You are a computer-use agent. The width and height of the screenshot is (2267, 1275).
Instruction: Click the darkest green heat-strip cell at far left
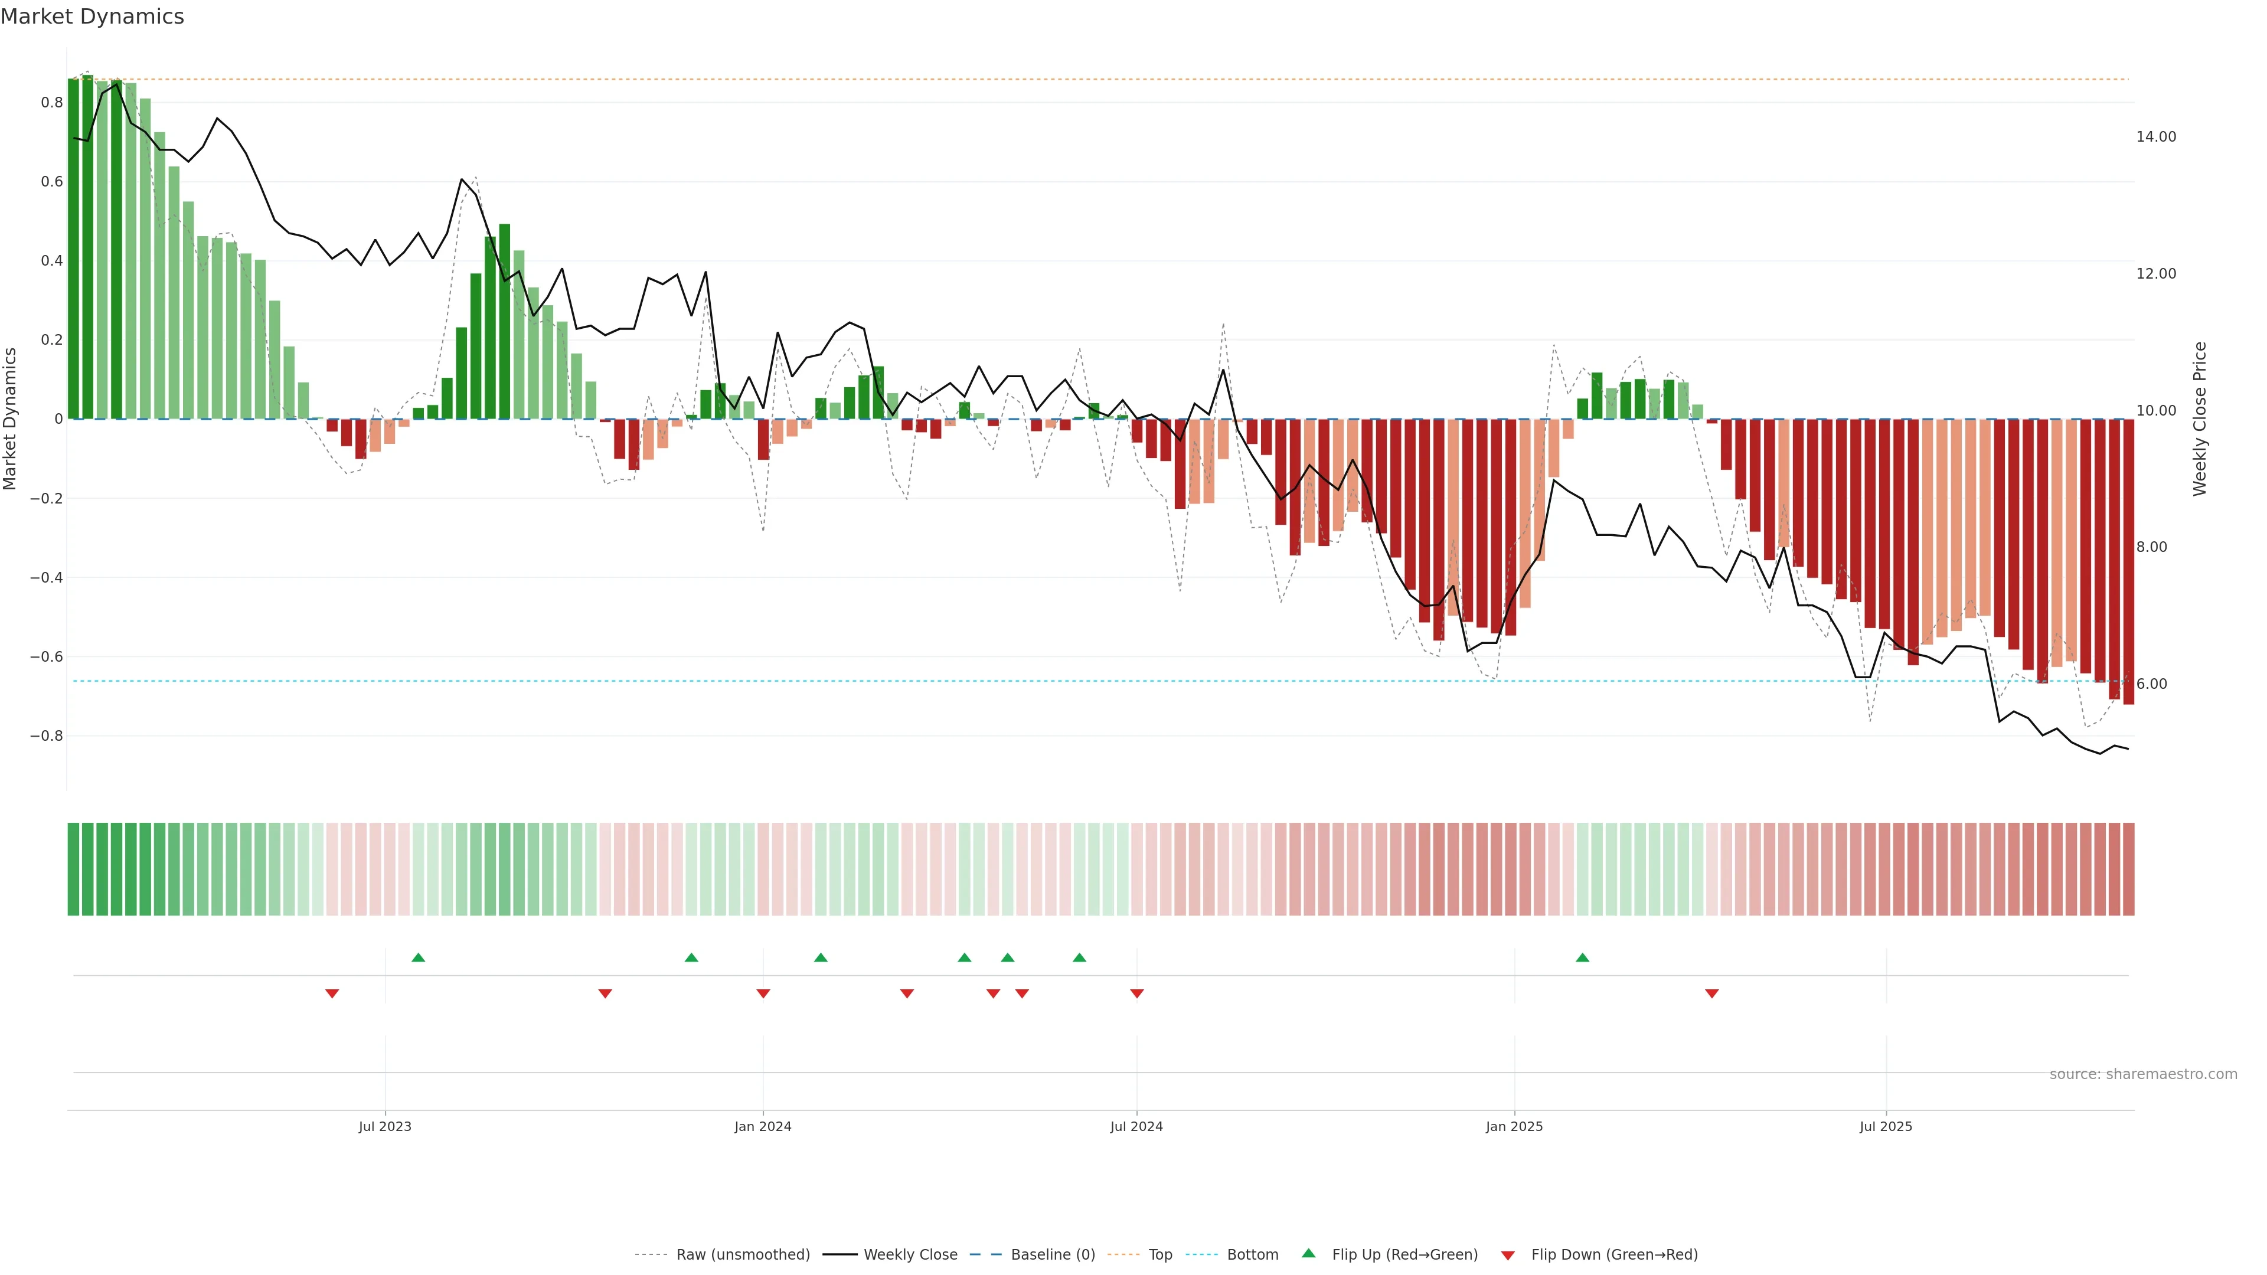[74, 868]
